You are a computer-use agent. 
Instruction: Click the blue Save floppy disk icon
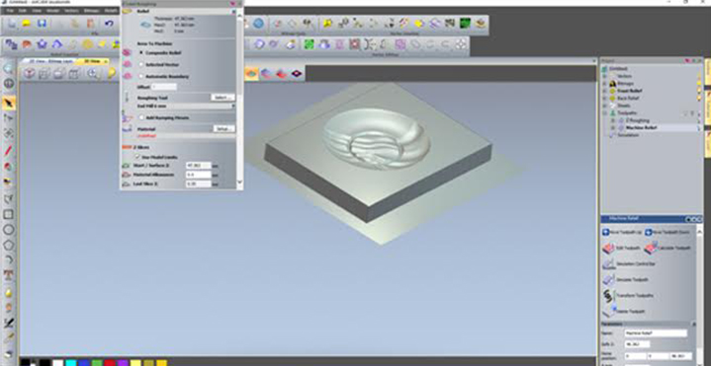click(x=42, y=23)
